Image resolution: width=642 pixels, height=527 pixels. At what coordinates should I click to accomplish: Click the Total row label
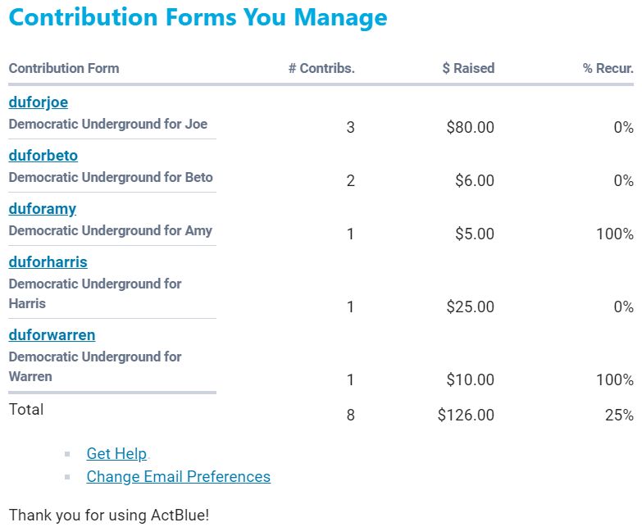tap(26, 409)
